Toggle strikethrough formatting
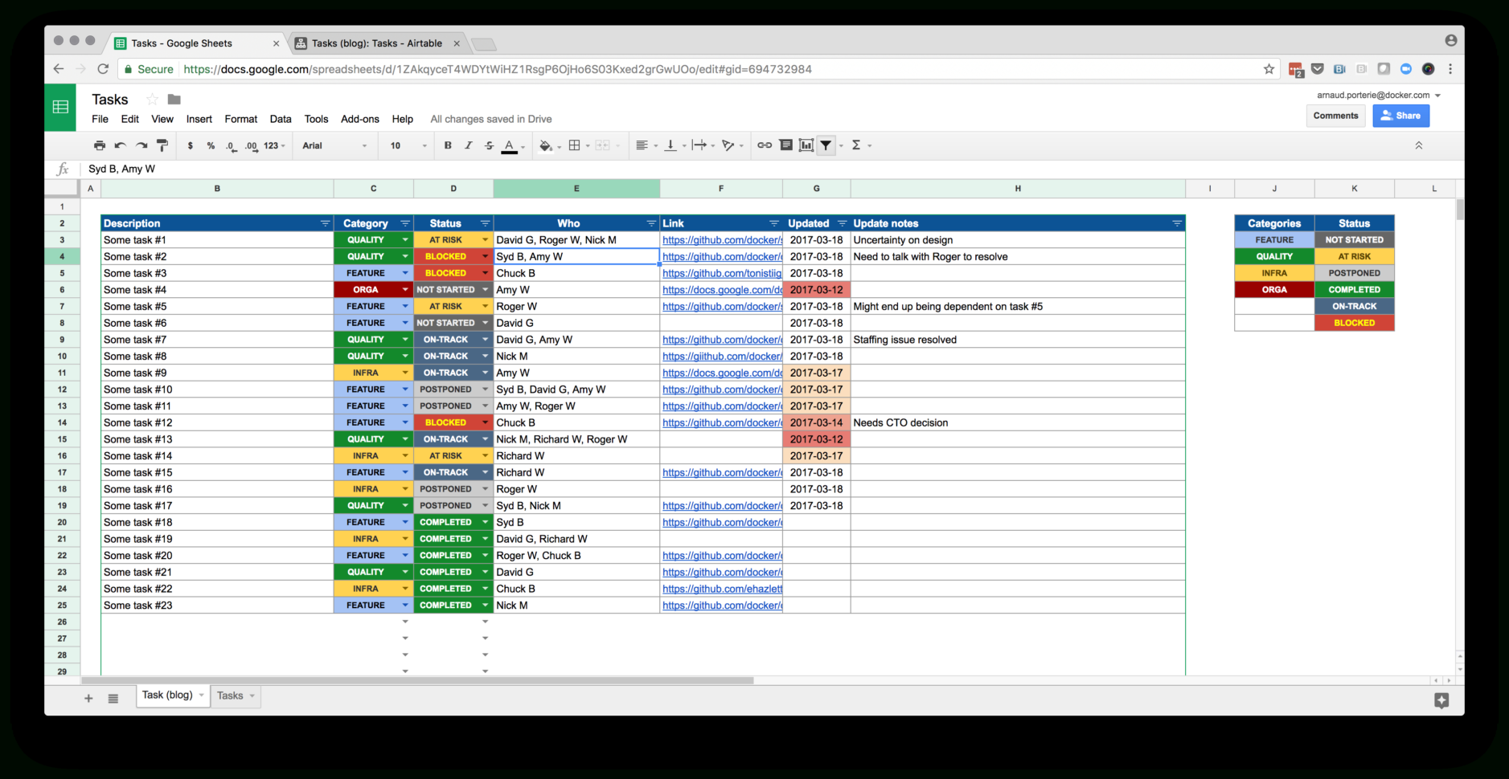Image resolution: width=1509 pixels, height=779 pixels. [x=489, y=145]
